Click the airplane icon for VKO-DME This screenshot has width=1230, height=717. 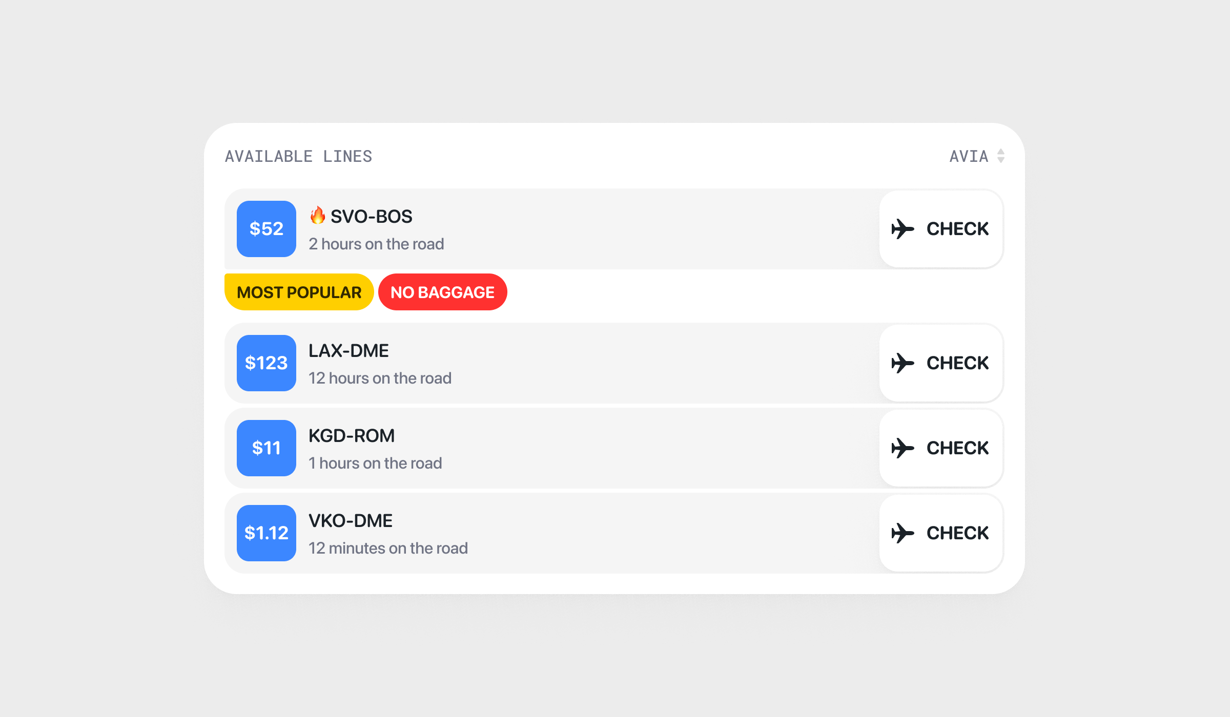[x=903, y=533]
